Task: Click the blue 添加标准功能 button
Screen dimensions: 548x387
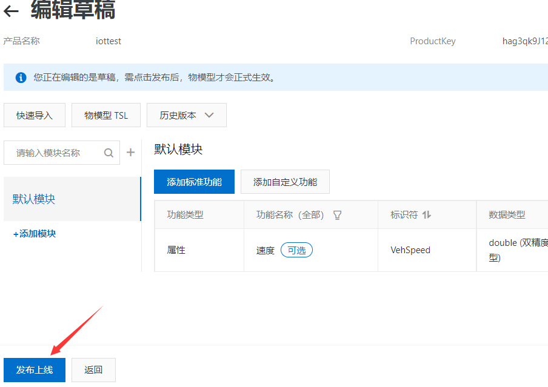Action: pyautogui.click(x=194, y=182)
